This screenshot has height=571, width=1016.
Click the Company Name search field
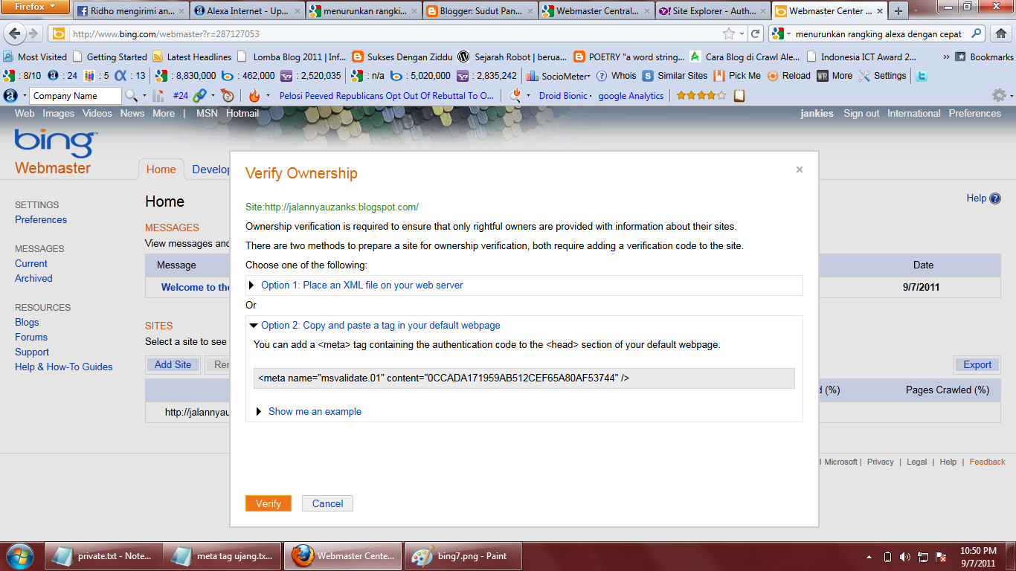tap(74, 96)
